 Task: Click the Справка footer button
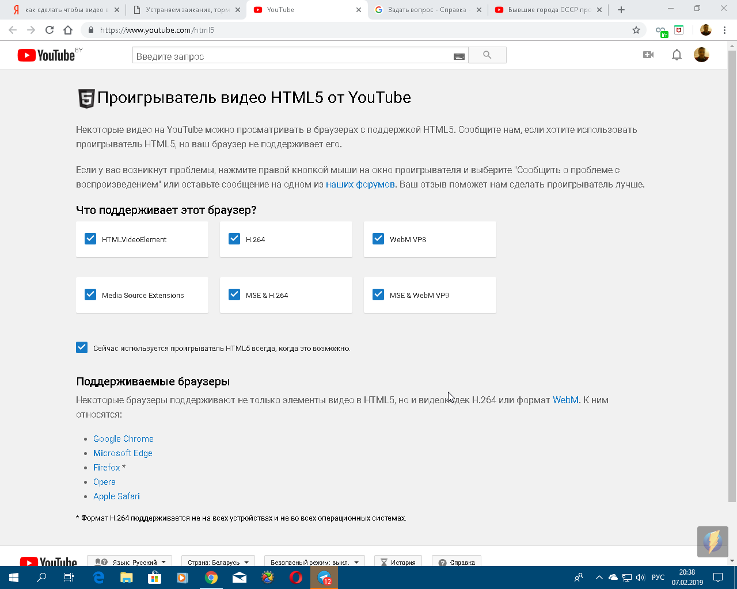(x=457, y=561)
